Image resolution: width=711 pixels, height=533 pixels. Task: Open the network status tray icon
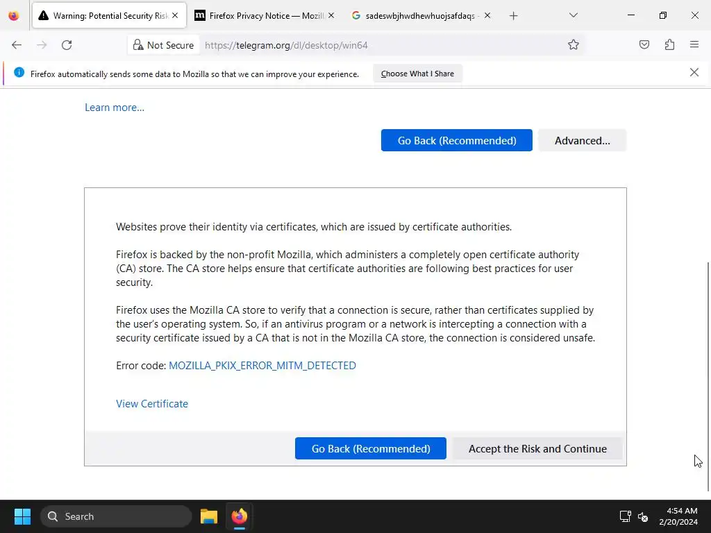click(626, 516)
